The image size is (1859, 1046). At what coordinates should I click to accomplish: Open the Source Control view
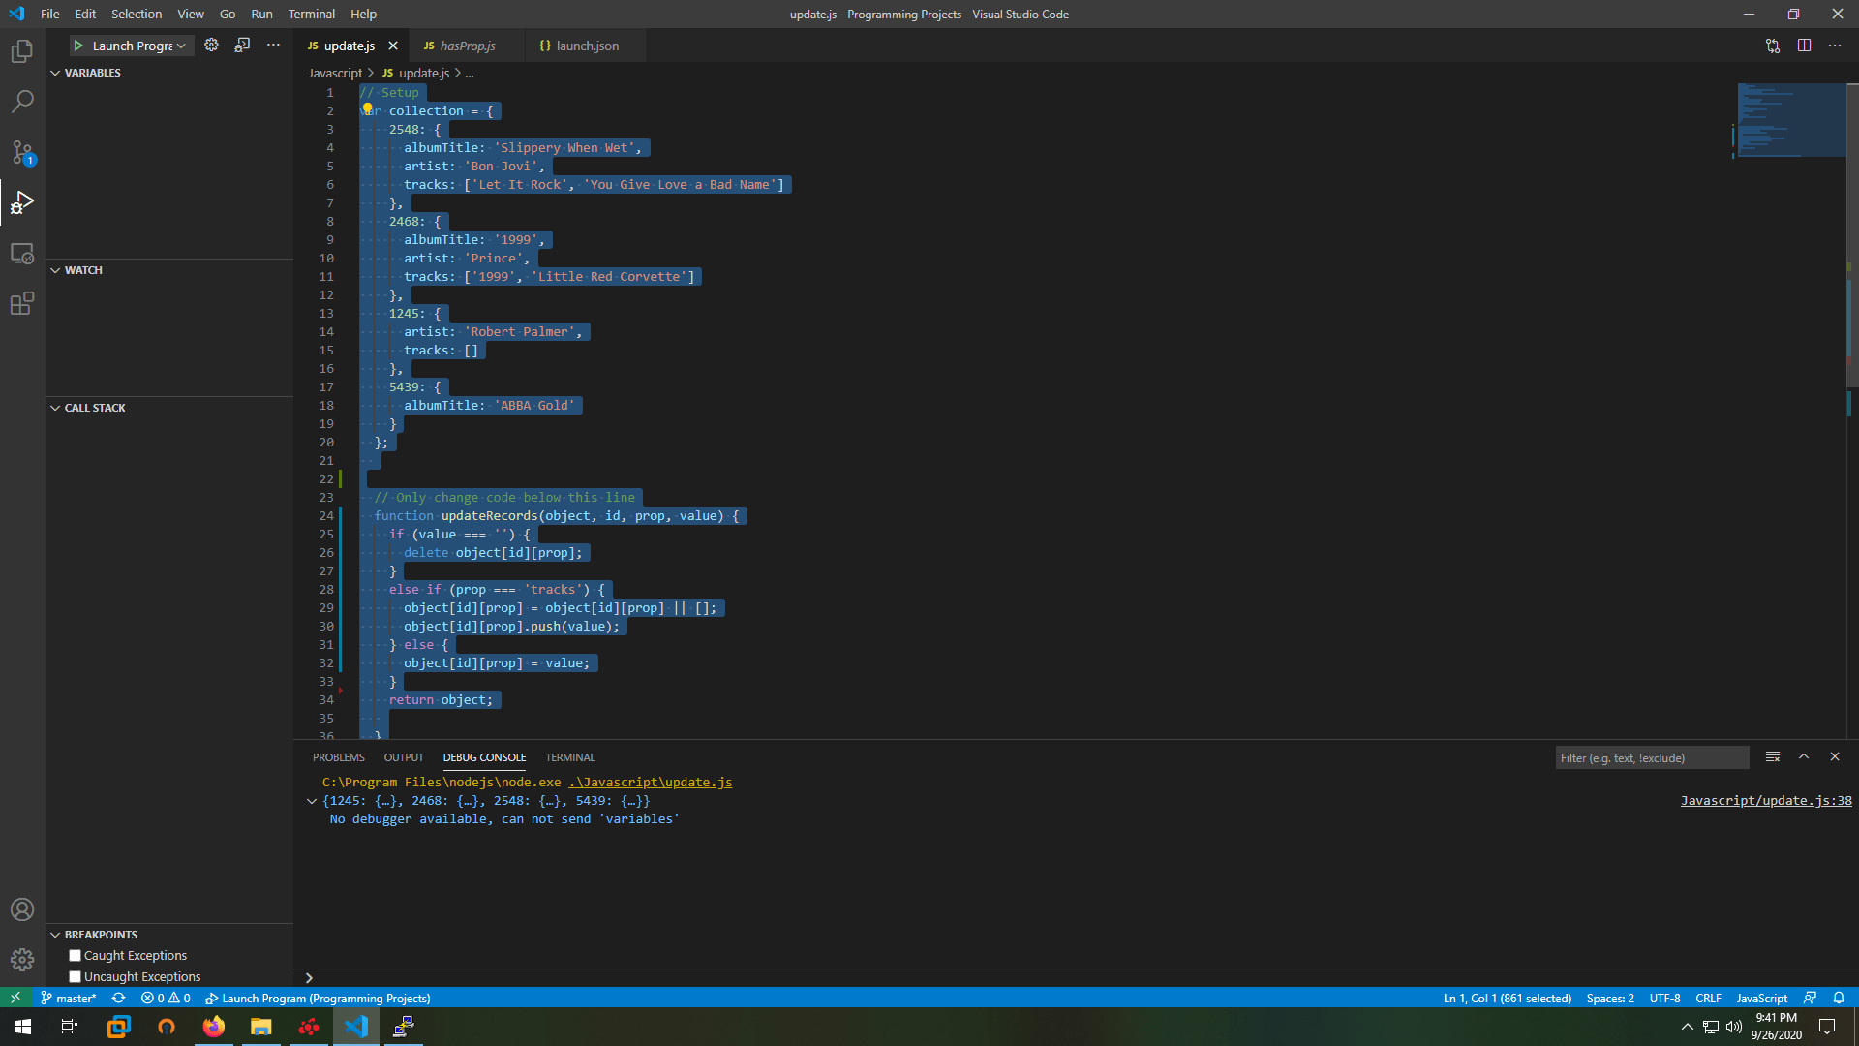22,152
